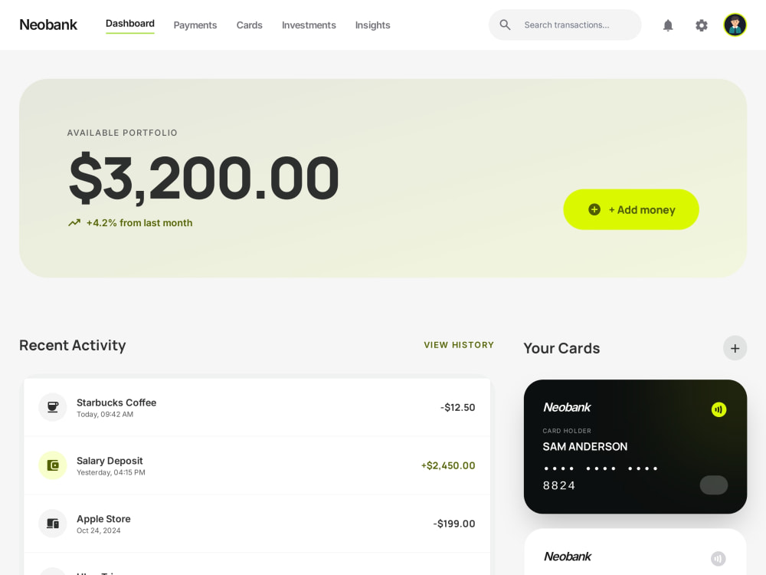The image size is (766, 575).
Task: Click the plus circle icon in Add money
Action: coord(594,210)
